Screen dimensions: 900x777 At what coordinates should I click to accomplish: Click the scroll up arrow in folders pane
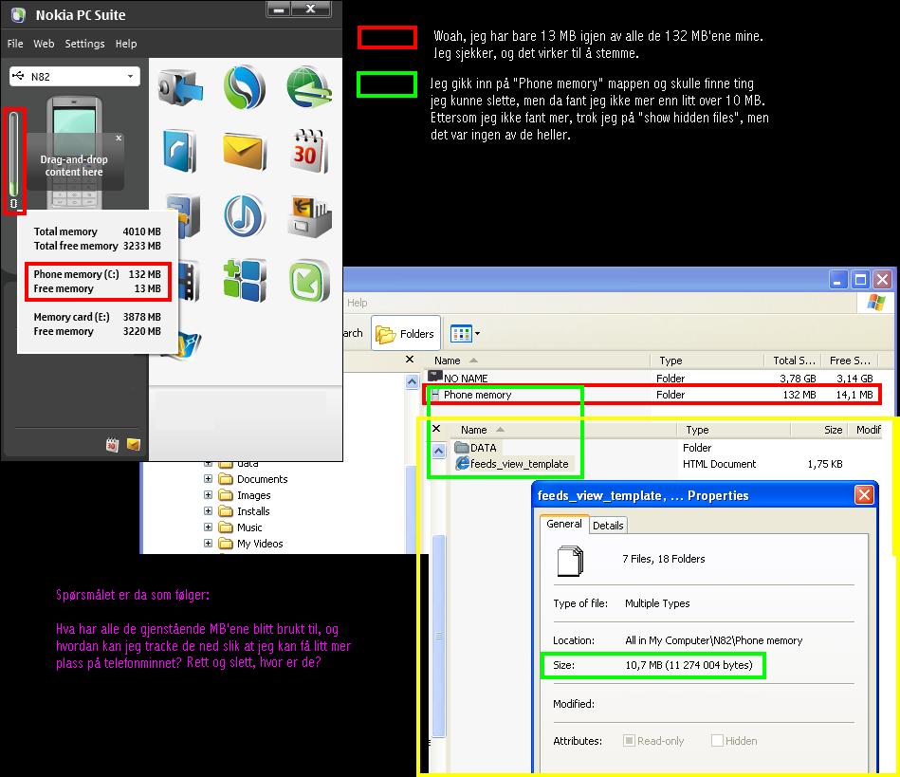(x=412, y=382)
